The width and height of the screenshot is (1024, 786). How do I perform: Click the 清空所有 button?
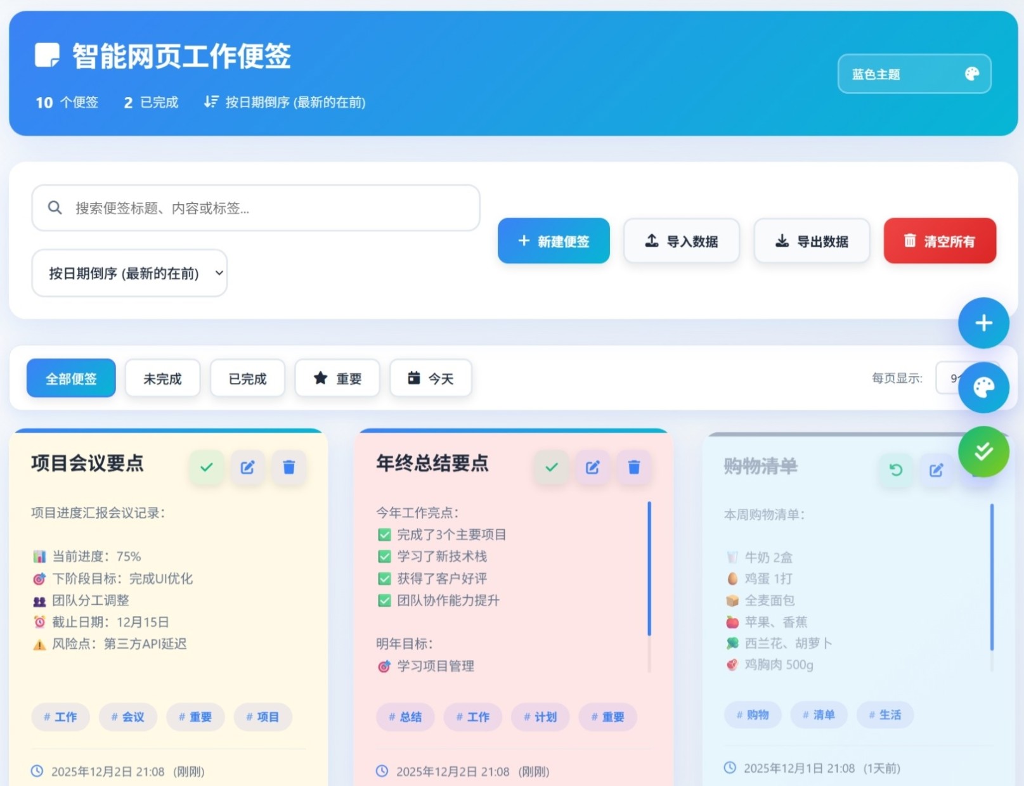click(940, 241)
